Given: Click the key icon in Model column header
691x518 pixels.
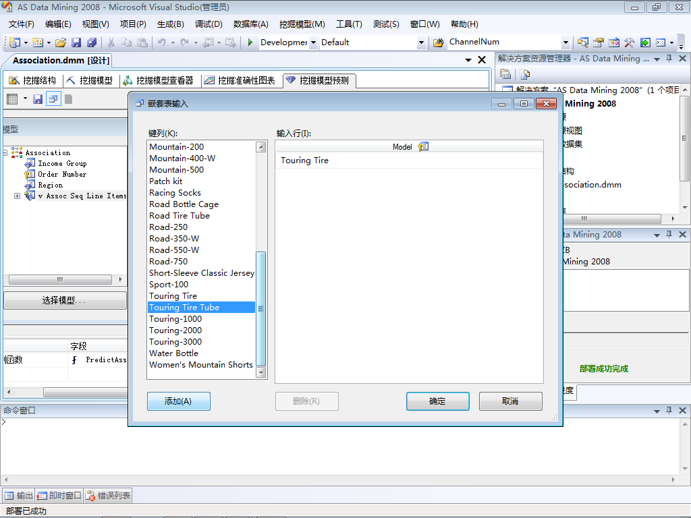Looking at the screenshot, I should click(x=422, y=146).
